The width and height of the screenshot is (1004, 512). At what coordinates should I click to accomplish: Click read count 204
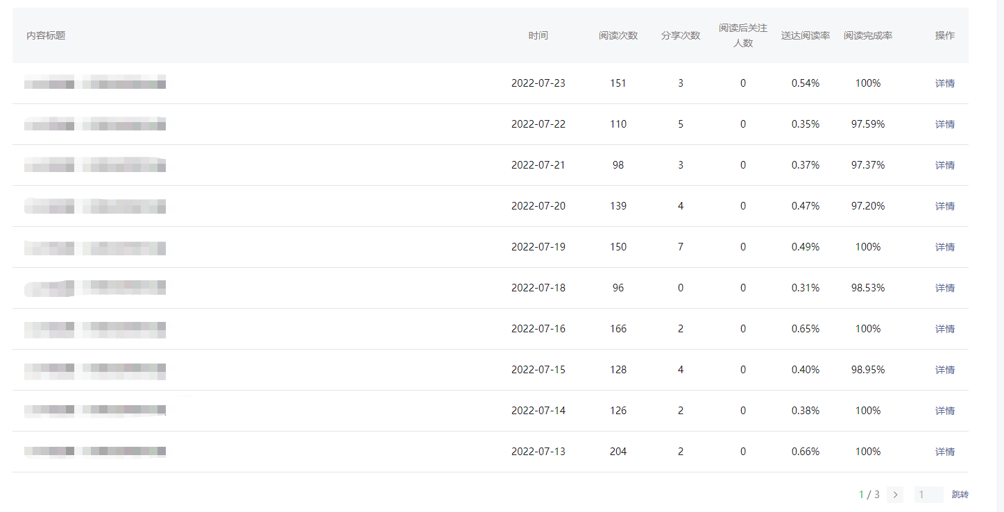coord(618,452)
